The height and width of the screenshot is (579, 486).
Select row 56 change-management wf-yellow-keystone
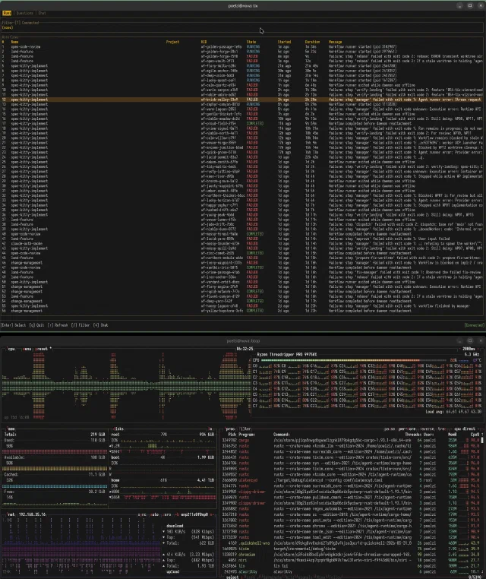point(242,311)
